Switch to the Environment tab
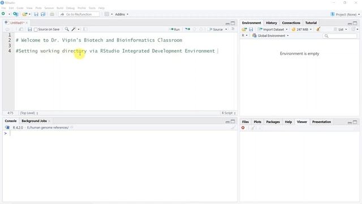The image size is (362, 204). [251, 23]
